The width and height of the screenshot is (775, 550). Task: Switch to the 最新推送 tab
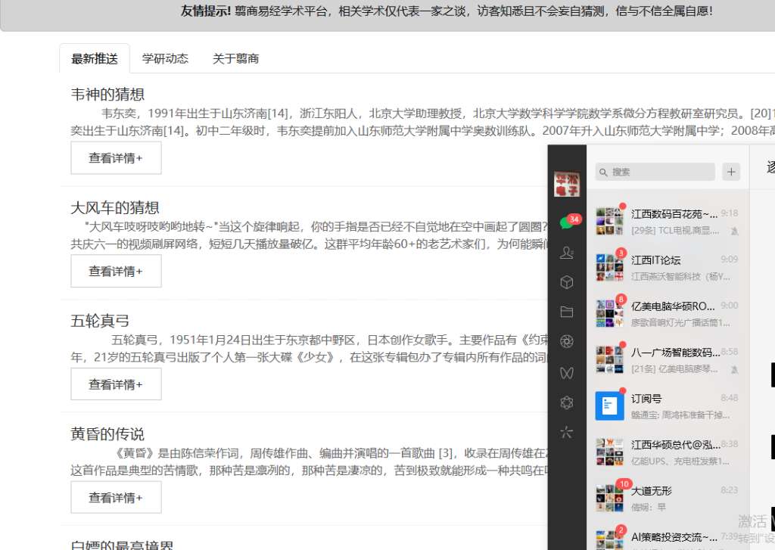click(95, 58)
